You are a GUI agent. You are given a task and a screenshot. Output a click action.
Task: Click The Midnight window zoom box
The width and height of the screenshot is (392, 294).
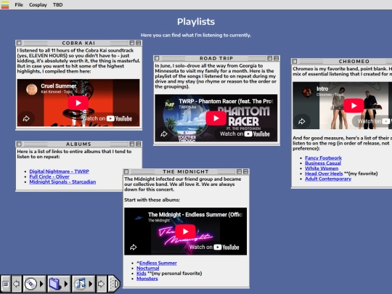(240, 171)
